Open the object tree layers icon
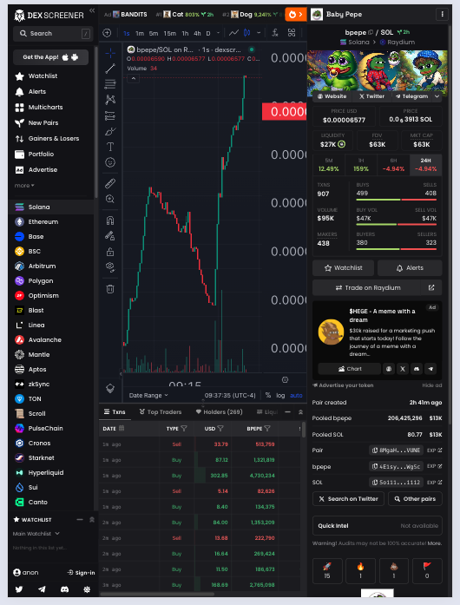Screen dimensions: 460x605 pyautogui.click(x=110, y=388)
